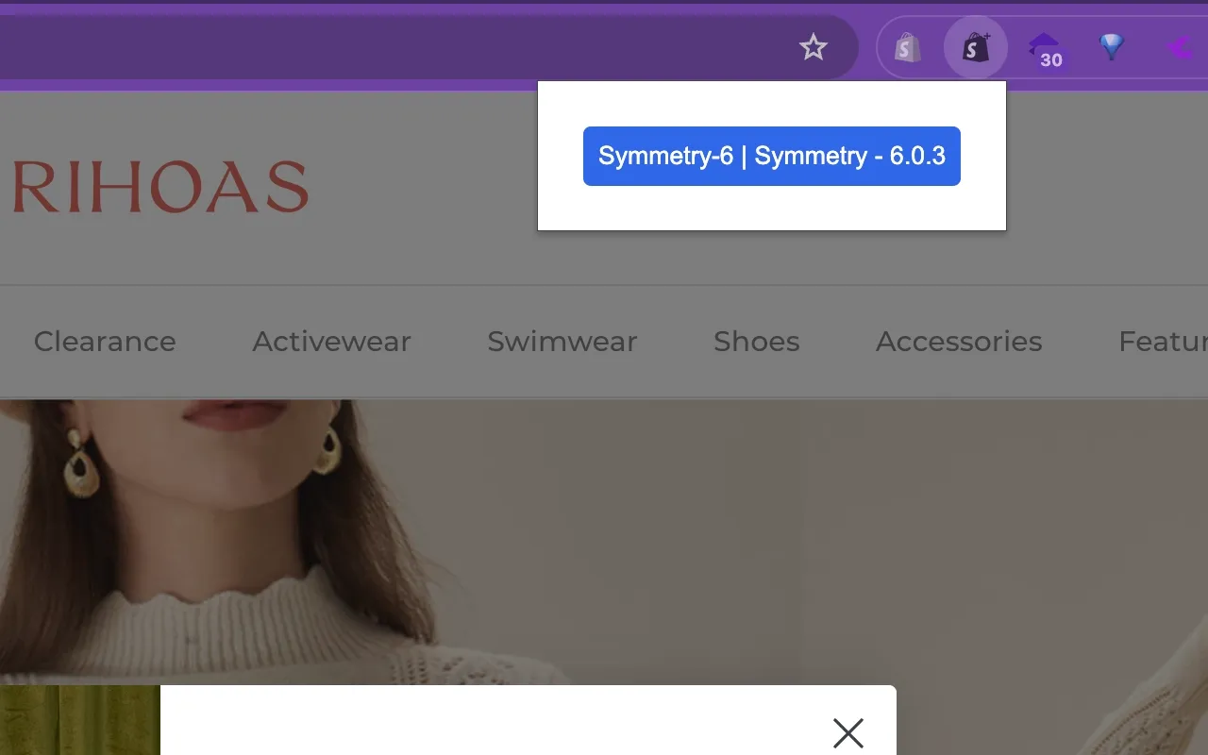This screenshot has height=755, width=1208.
Task: Click the partially visible Featured menu item
Action: (1162, 341)
